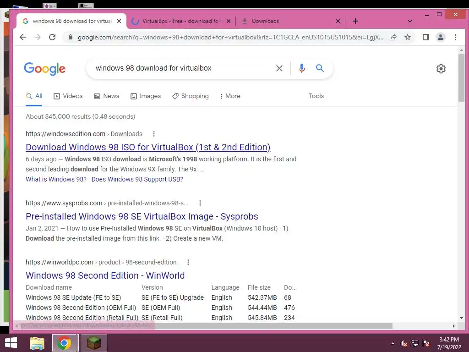The height and width of the screenshot is (352, 469).
Task: Click the scrollbar down arrow
Action: pyautogui.click(x=461, y=318)
